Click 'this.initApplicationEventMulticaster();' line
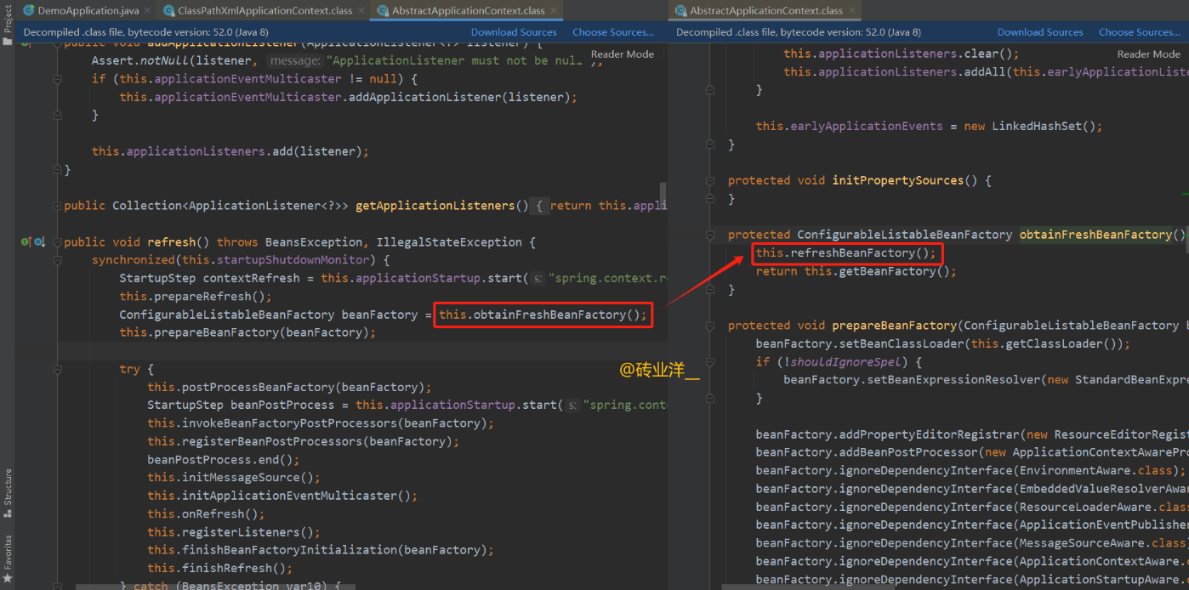 [x=282, y=496]
